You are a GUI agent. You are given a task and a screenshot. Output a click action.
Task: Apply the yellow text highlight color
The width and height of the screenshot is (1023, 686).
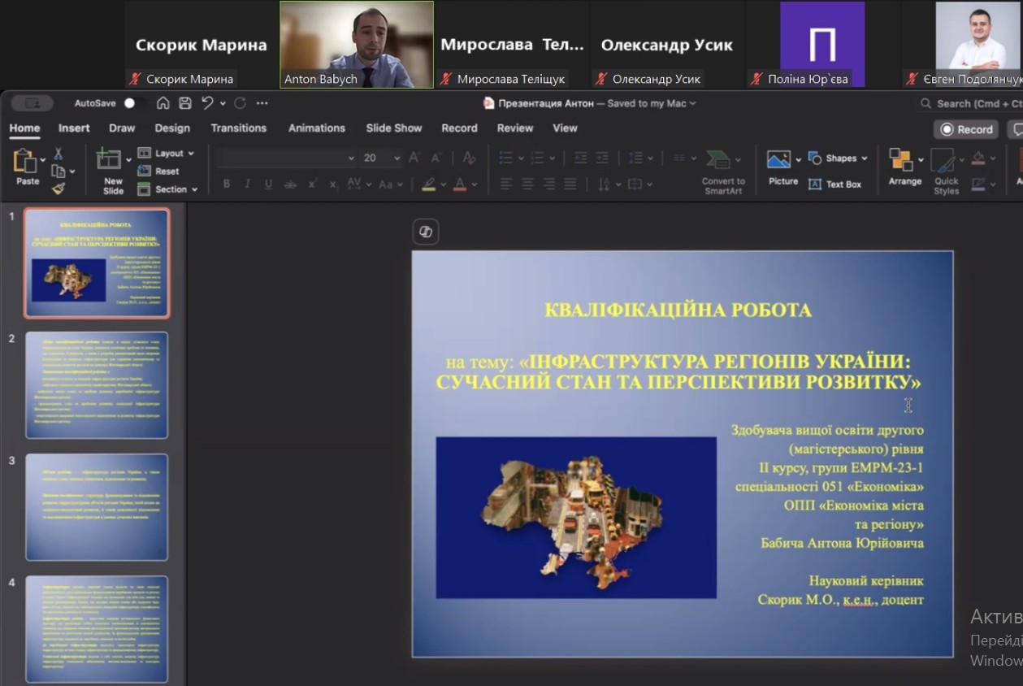pyautogui.click(x=428, y=185)
